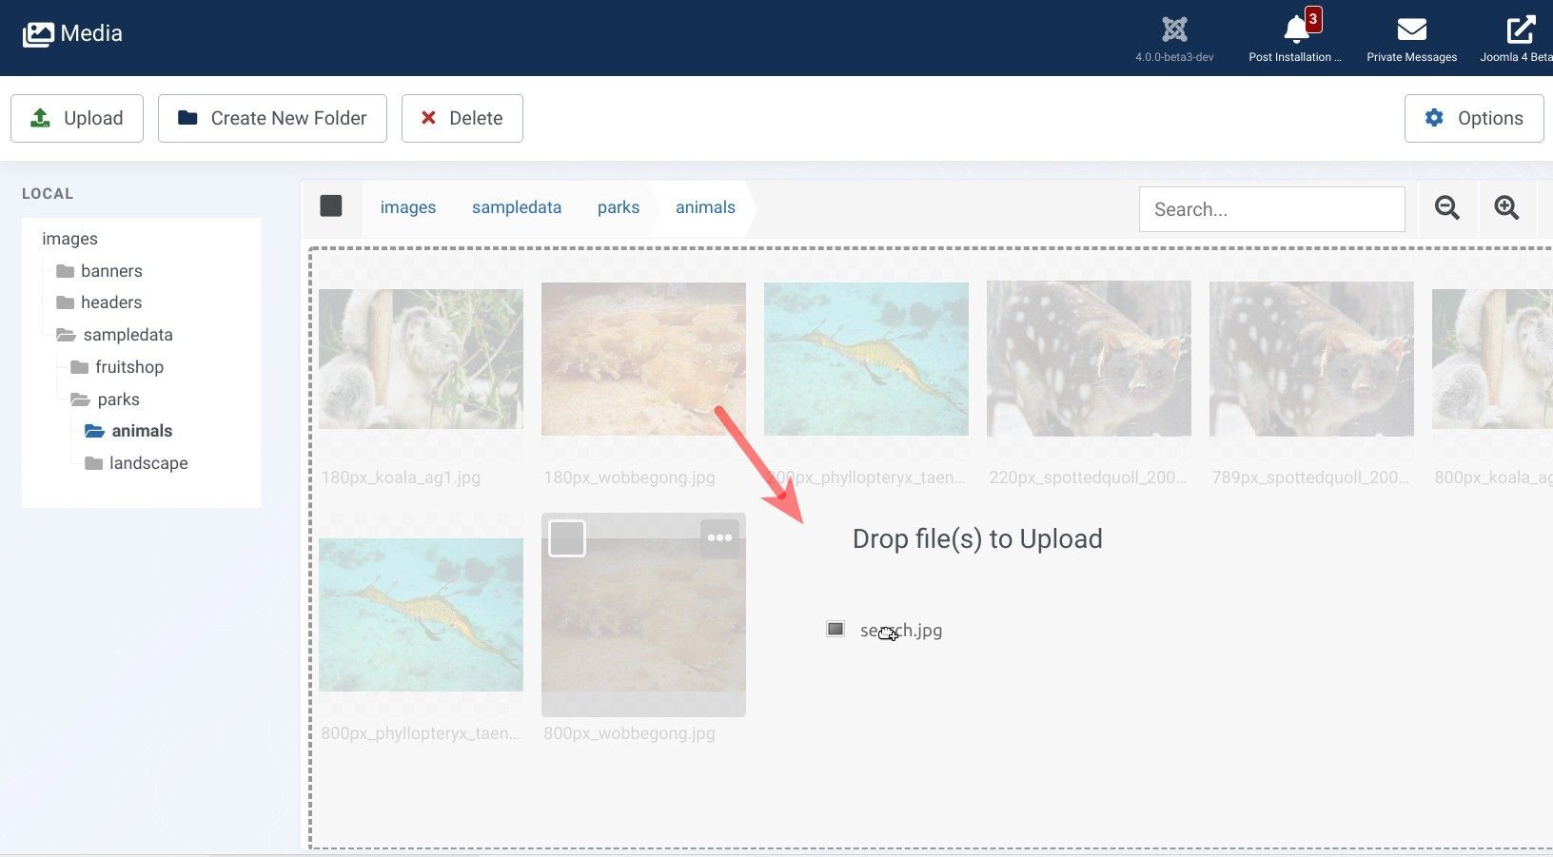Focus the Search input field
The height and width of the screenshot is (857, 1553).
pos(1271,209)
